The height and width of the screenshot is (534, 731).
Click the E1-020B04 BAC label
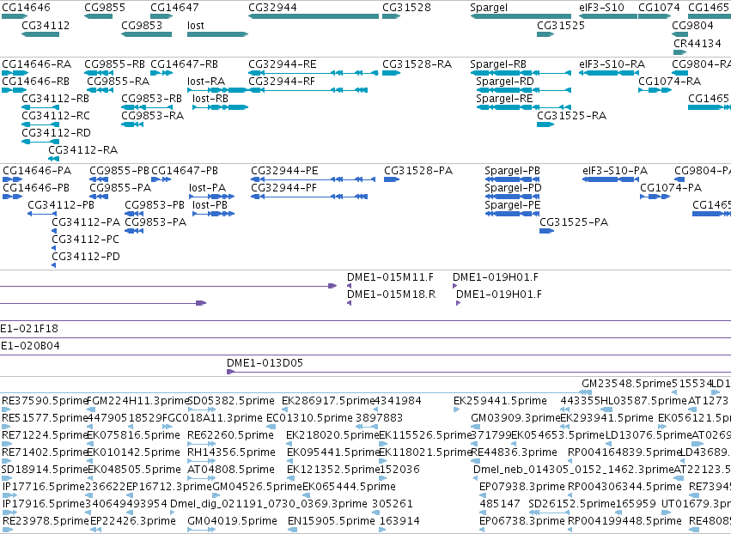pyautogui.click(x=30, y=346)
